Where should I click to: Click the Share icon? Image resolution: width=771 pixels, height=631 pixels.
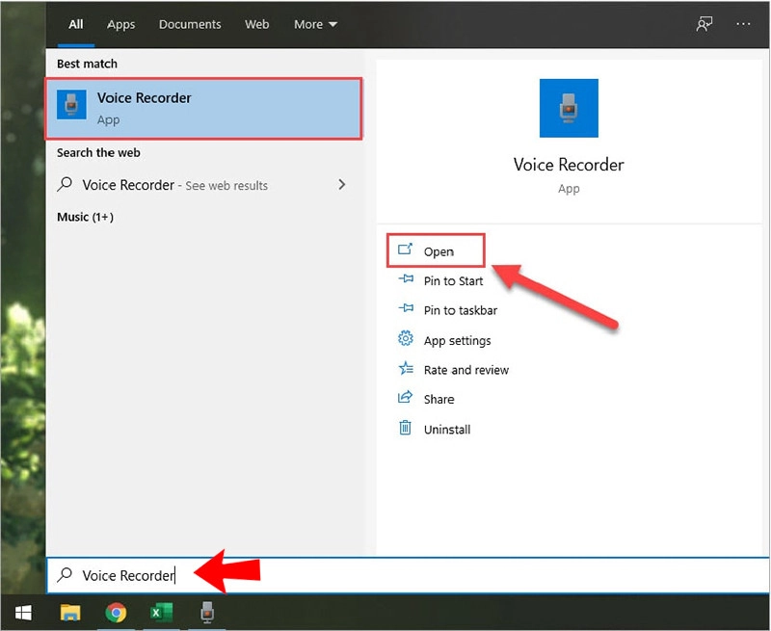click(x=406, y=398)
